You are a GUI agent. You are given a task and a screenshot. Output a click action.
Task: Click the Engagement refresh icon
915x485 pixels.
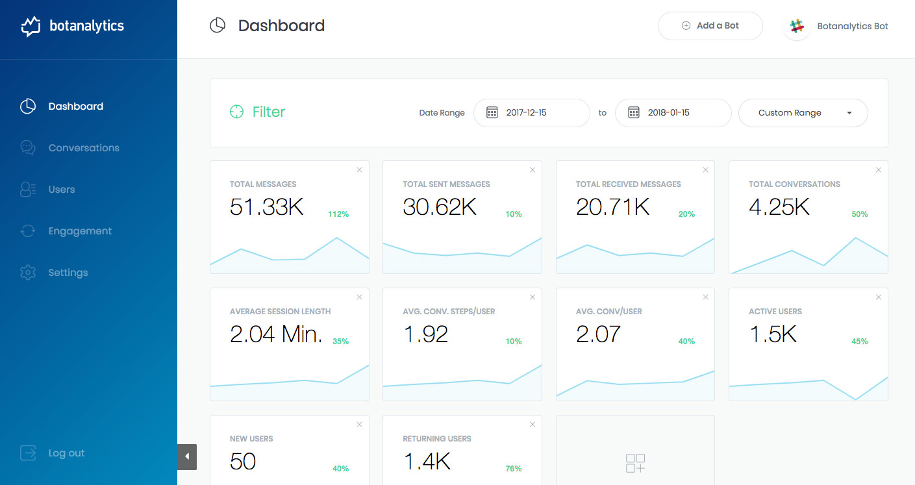(28, 231)
